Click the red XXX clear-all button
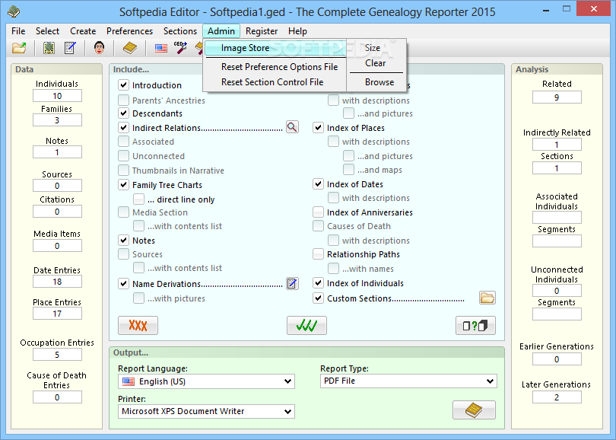616x440 pixels. click(x=138, y=326)
